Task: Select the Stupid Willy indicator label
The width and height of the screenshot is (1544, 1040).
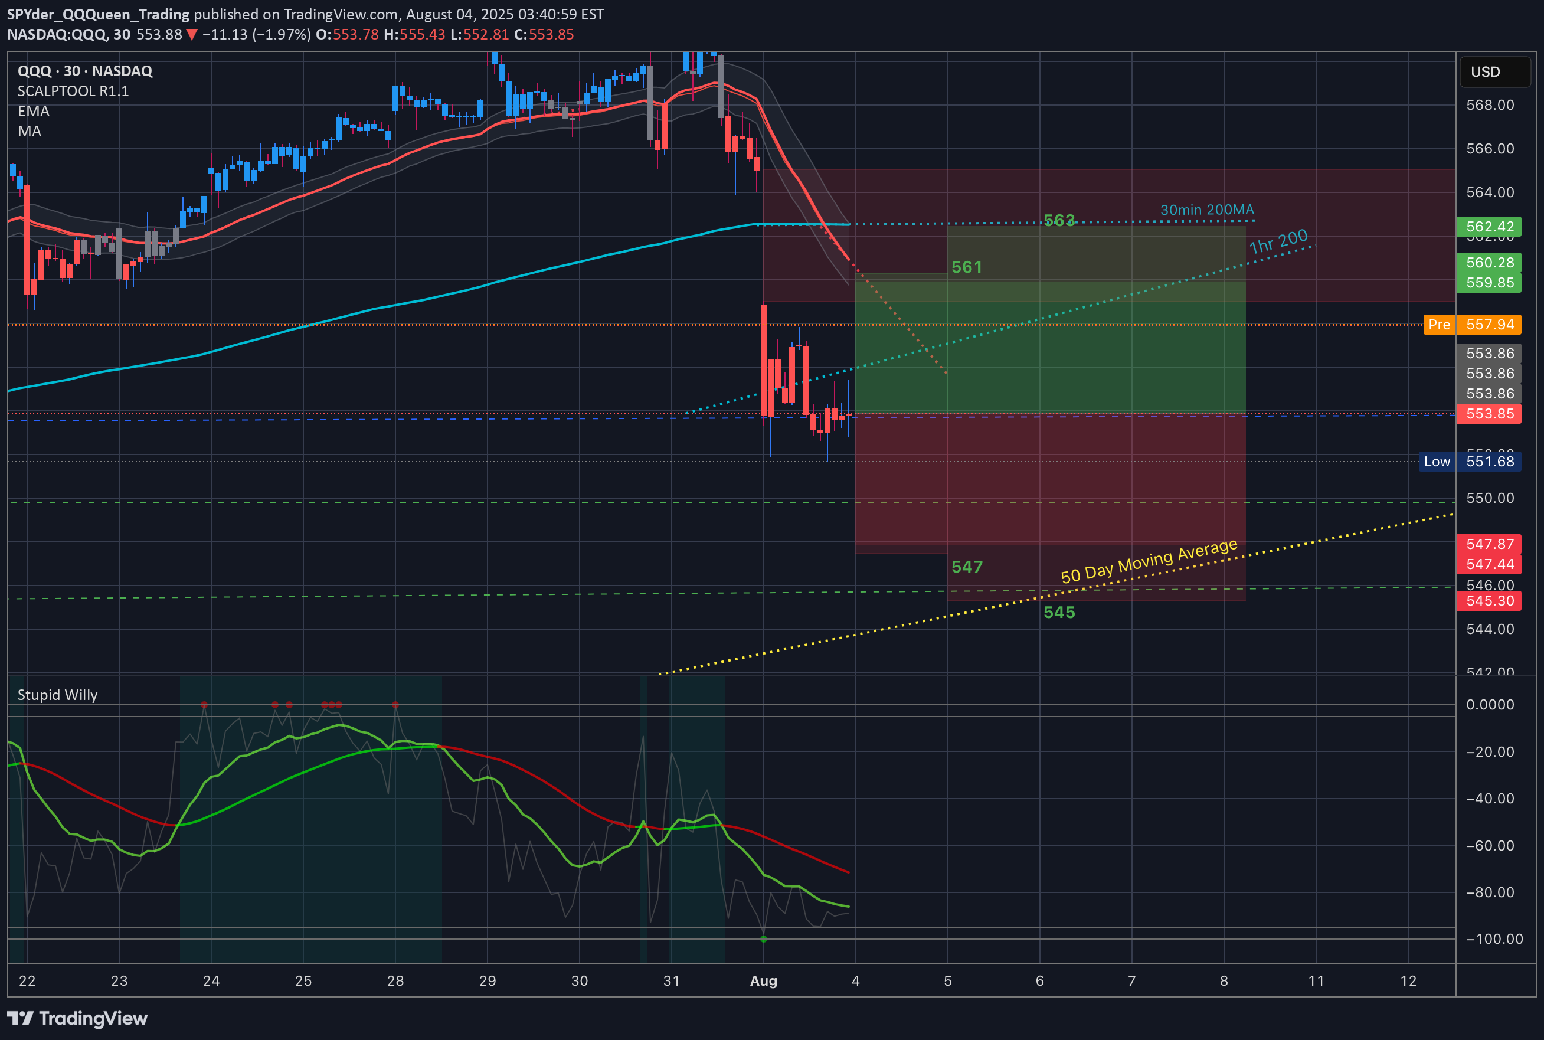Action: pos(58,695)
